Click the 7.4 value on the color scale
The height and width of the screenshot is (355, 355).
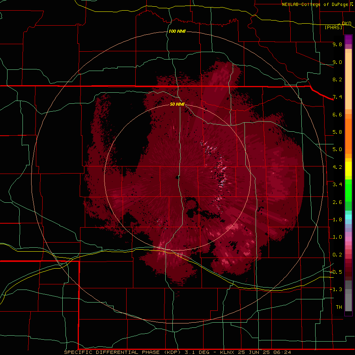[337, 97]
